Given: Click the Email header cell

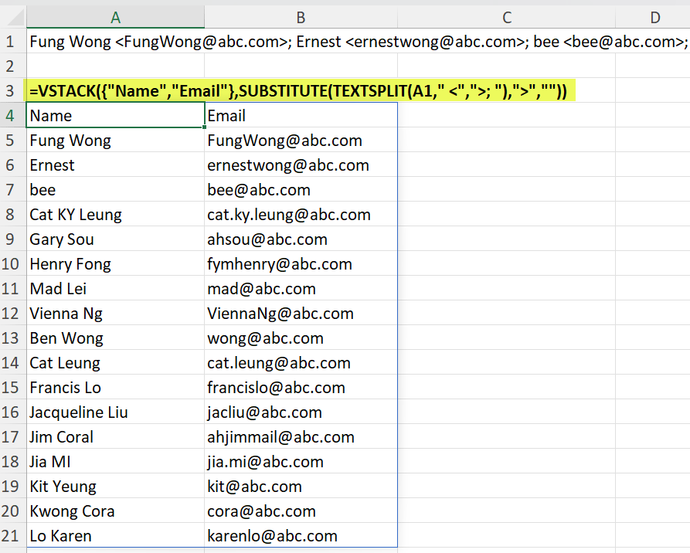Looking at the screenshot, I should point(301,116).
